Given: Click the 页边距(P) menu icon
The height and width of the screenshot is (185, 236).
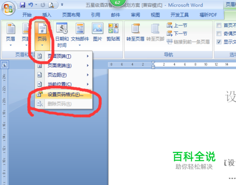Looking at the screenshot, I should [40, 75].
